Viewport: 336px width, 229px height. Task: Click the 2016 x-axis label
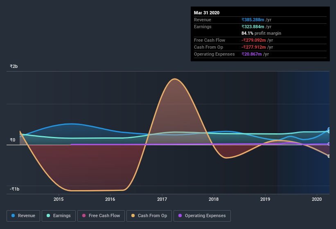point(110,199)
